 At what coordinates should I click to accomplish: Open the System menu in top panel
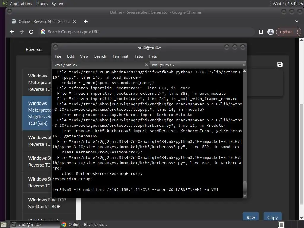(58, 4)
